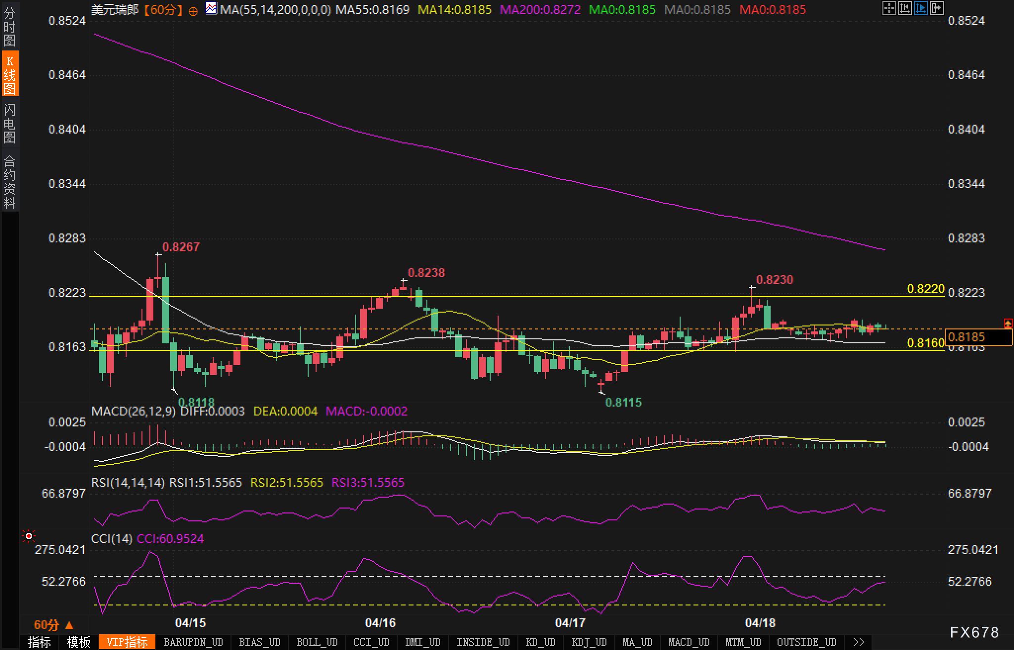Screen dimensions: 1014x650
Task: Expand more indicators with >> arrow
Action: 859,642
